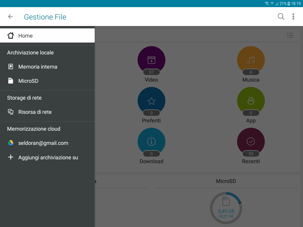Click the Memorizzazione cloud header
Viewport: 303px width, 227px height.
34,129
